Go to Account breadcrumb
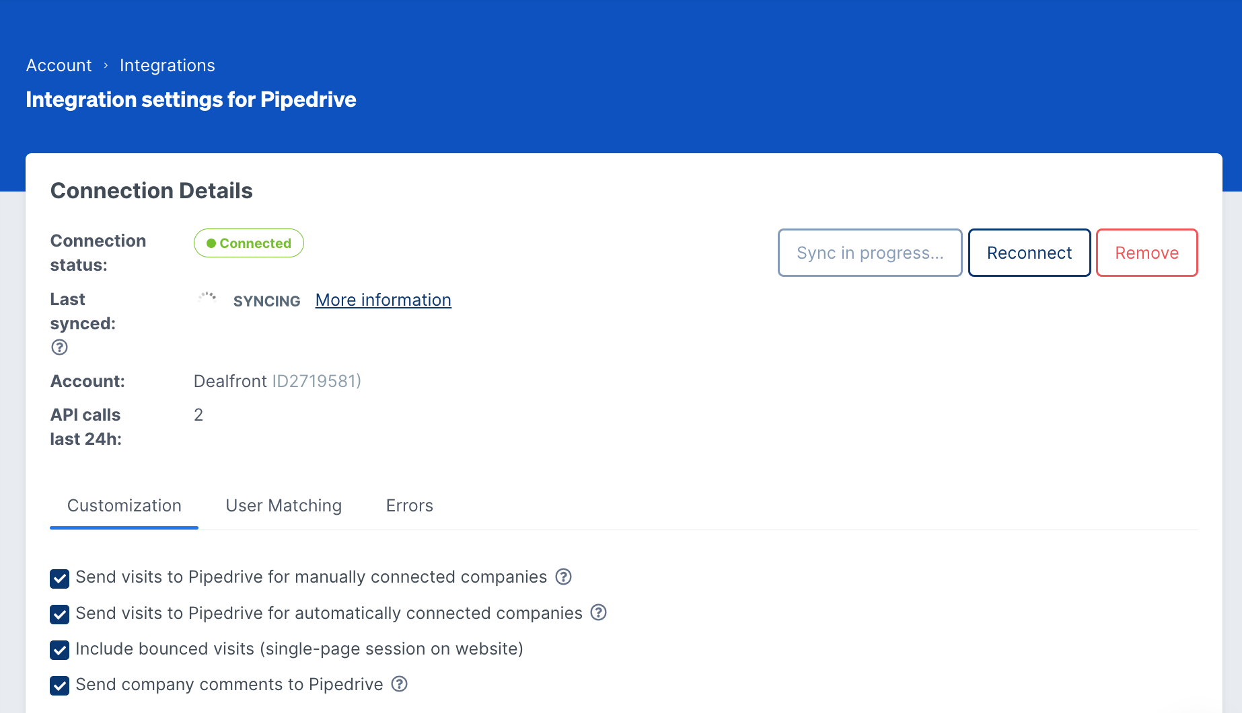1242x713 pixels. point(59,65)
